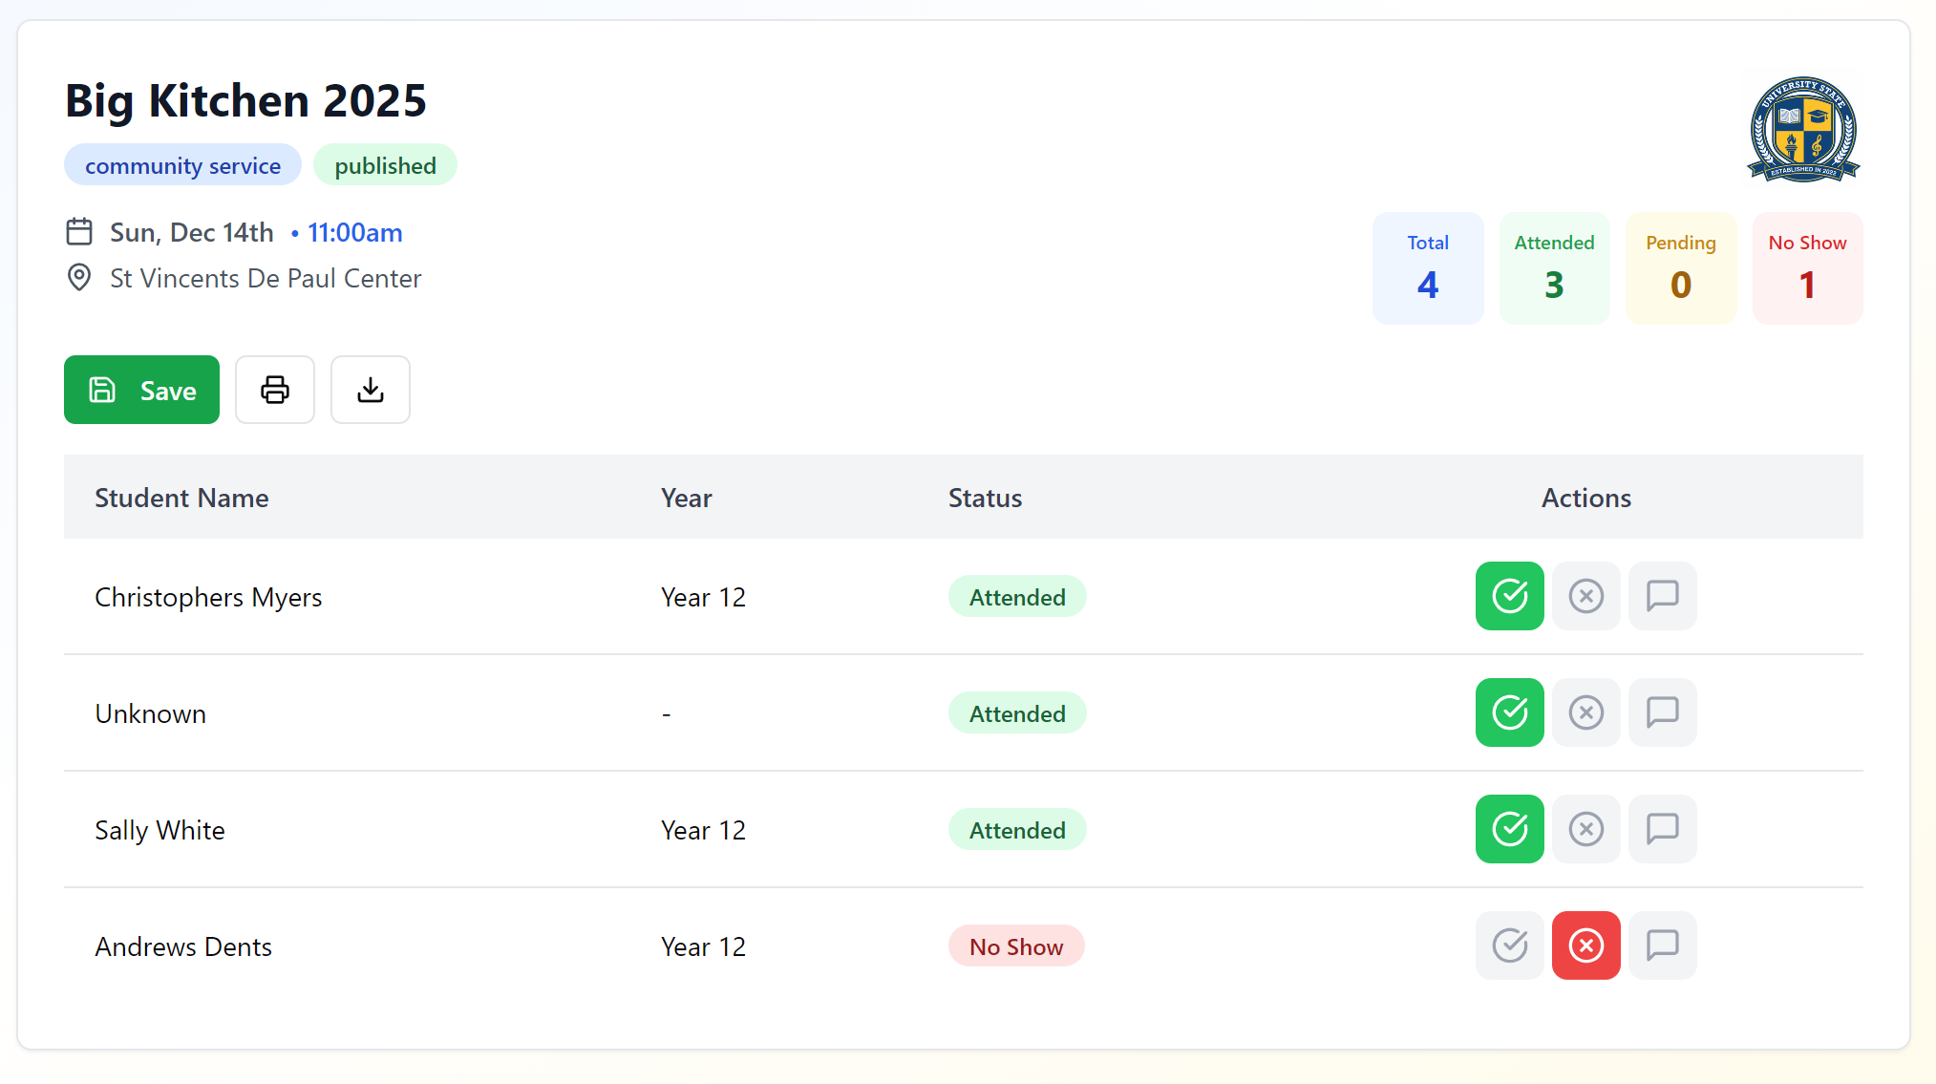
Task: Select the Attended count card
Action: point(1554,268)
